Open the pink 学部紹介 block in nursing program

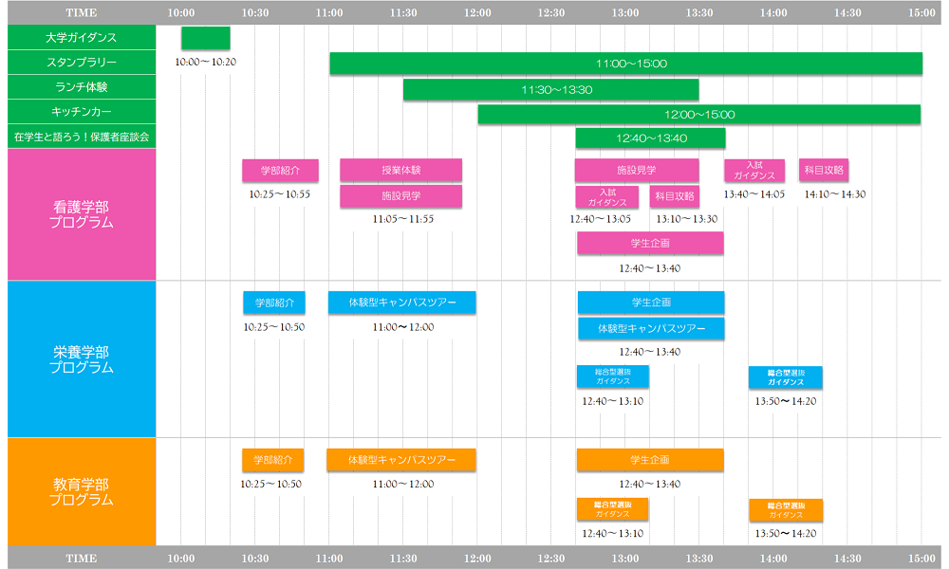[x=280, y=171]
